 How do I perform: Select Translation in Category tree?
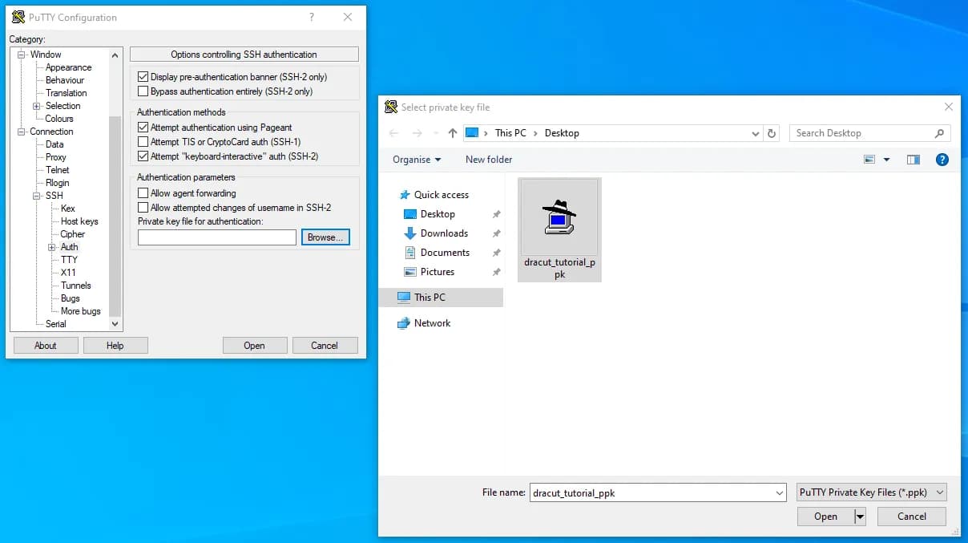(x=66, y=93)
